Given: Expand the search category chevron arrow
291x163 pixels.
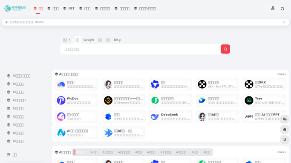Looking at the screenshot, I should pos(69,39).
